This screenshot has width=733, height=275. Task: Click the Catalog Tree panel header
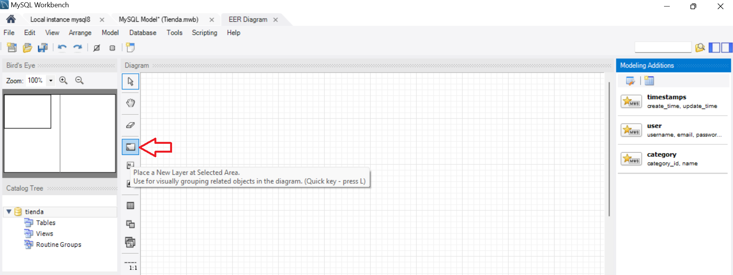click(60, 188)
